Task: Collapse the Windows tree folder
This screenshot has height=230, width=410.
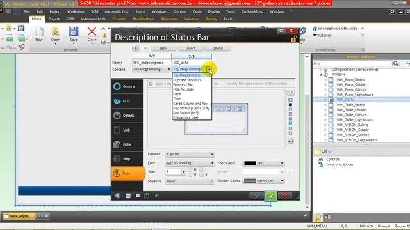Action: (320, 75)
